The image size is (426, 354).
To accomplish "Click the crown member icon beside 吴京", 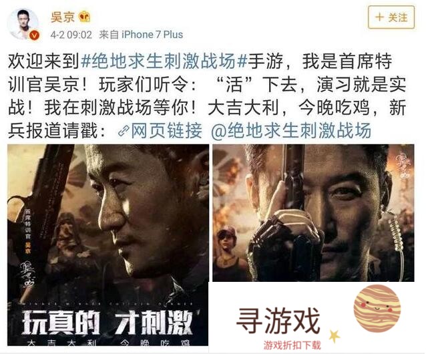I will tap(85, 17).
